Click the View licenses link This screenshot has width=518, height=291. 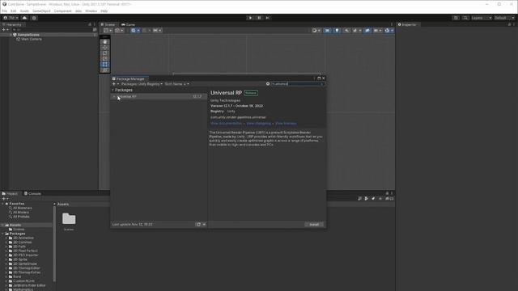pos(286,124)
